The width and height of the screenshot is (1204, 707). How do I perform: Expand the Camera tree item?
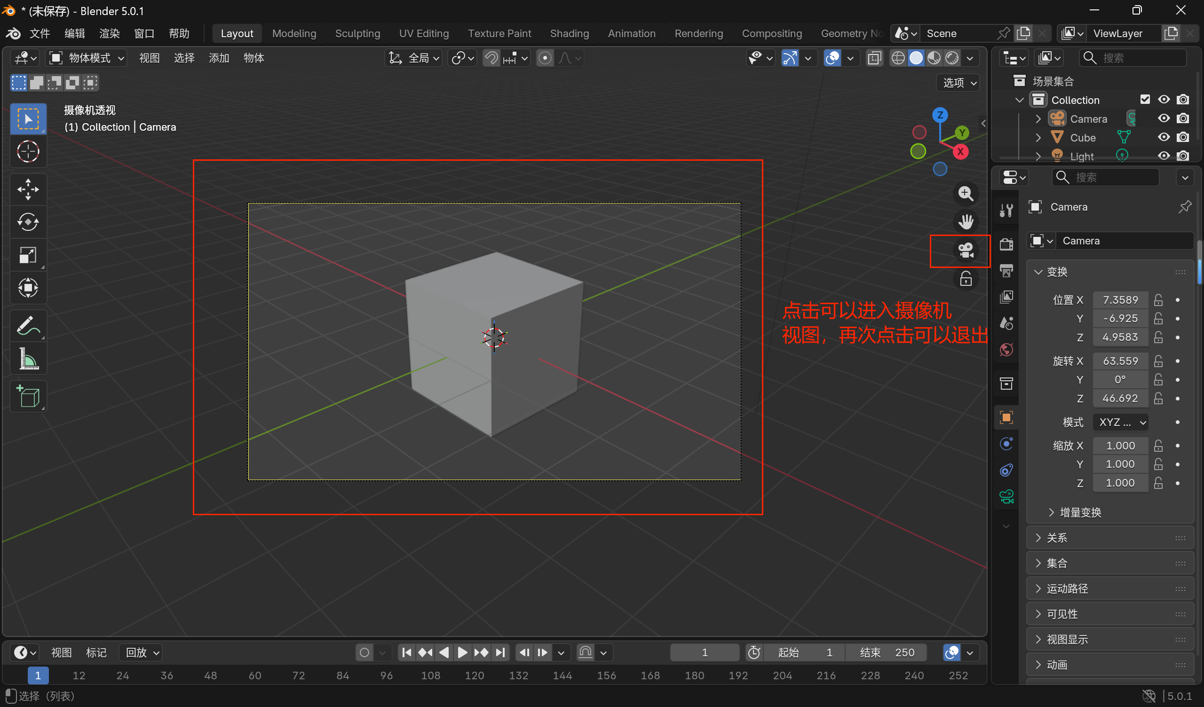(x=1038, y=118)
